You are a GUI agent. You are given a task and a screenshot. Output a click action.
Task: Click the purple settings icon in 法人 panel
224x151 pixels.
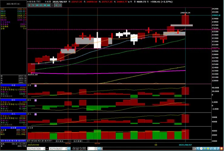pos(36,114)
